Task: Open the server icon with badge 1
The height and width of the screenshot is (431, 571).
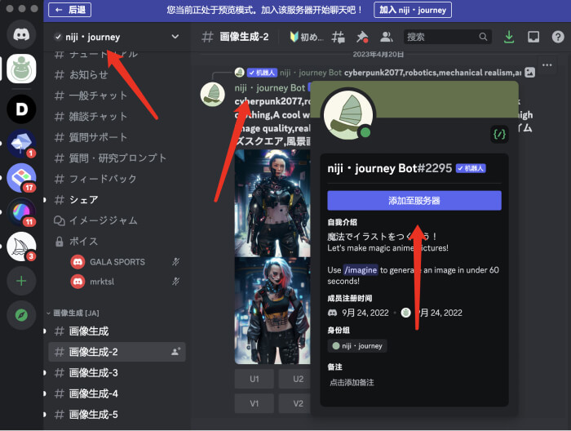Action: tap(21, 144)
